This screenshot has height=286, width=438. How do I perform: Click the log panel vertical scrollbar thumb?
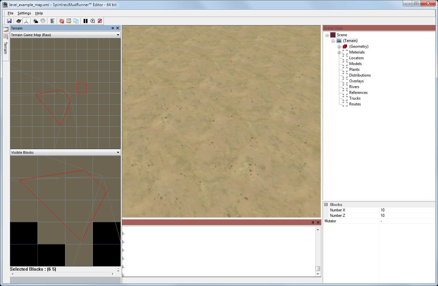(318, 269)
